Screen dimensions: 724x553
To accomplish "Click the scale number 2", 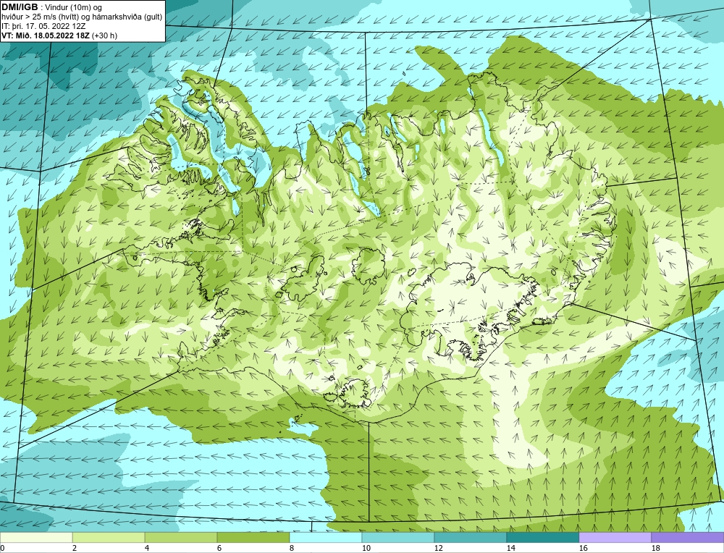I will tap(75, 548).
